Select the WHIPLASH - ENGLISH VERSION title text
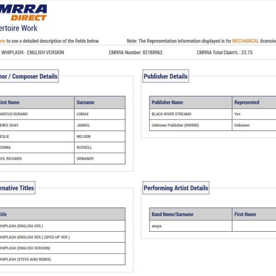 coord(33,52)
